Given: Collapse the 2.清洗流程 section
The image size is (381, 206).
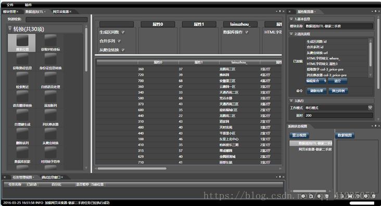Looking at the screenshot, I should point(291,34).
